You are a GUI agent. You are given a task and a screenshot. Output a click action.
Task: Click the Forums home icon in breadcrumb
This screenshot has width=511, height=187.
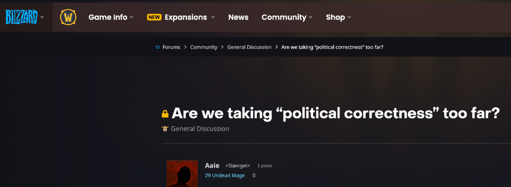coord(158,47)
